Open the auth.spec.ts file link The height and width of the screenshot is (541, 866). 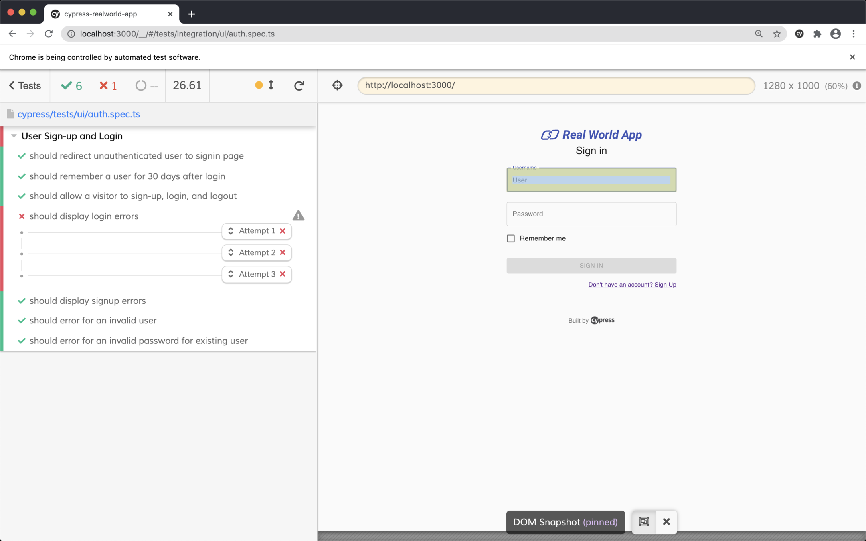tap(79, 114)
